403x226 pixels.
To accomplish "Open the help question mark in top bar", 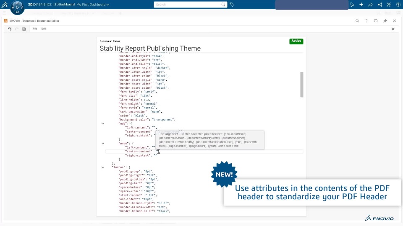I will (398, 5).
